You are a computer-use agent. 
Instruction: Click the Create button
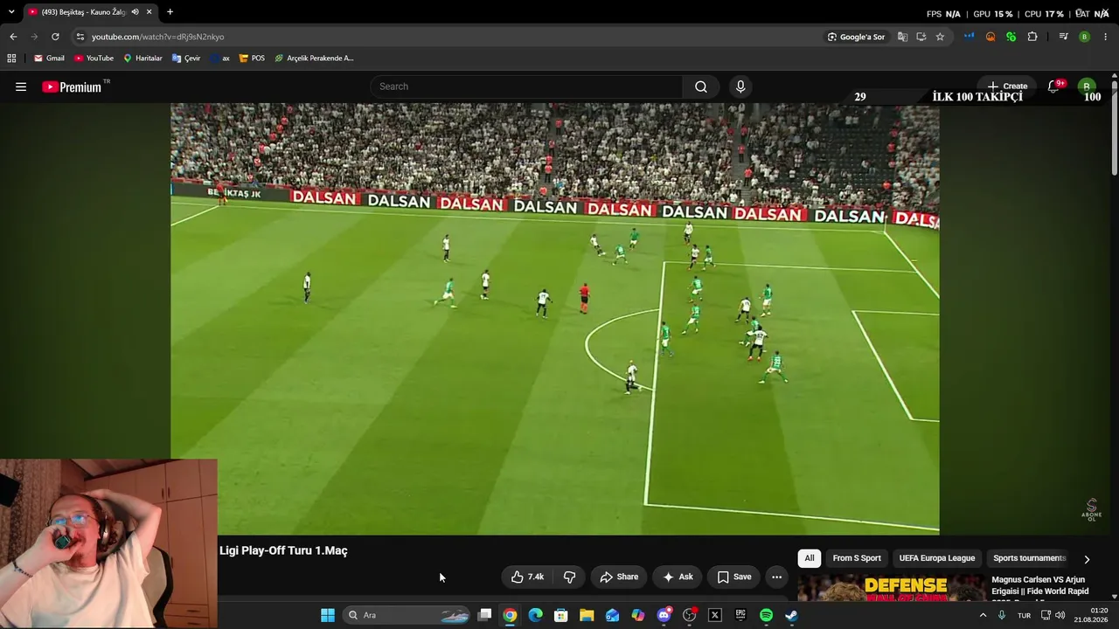(x=1007, y=86)
